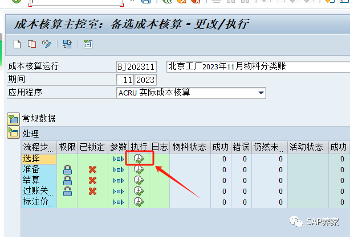Open parameters for the 准备 step

[119, 170]
